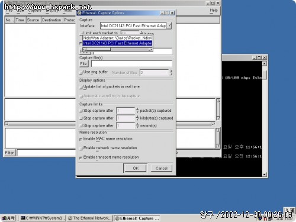296x222 pixels.
Task: Select NdisWan Adapter from the interface list
Action: coord(117,38)
